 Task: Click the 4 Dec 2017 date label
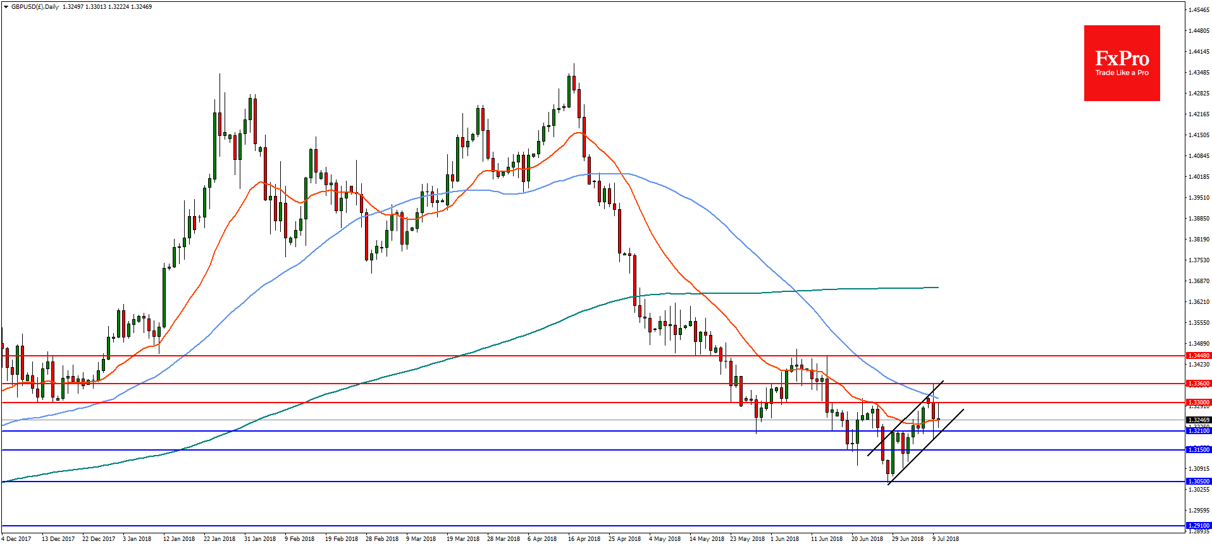tap(16, 539)
